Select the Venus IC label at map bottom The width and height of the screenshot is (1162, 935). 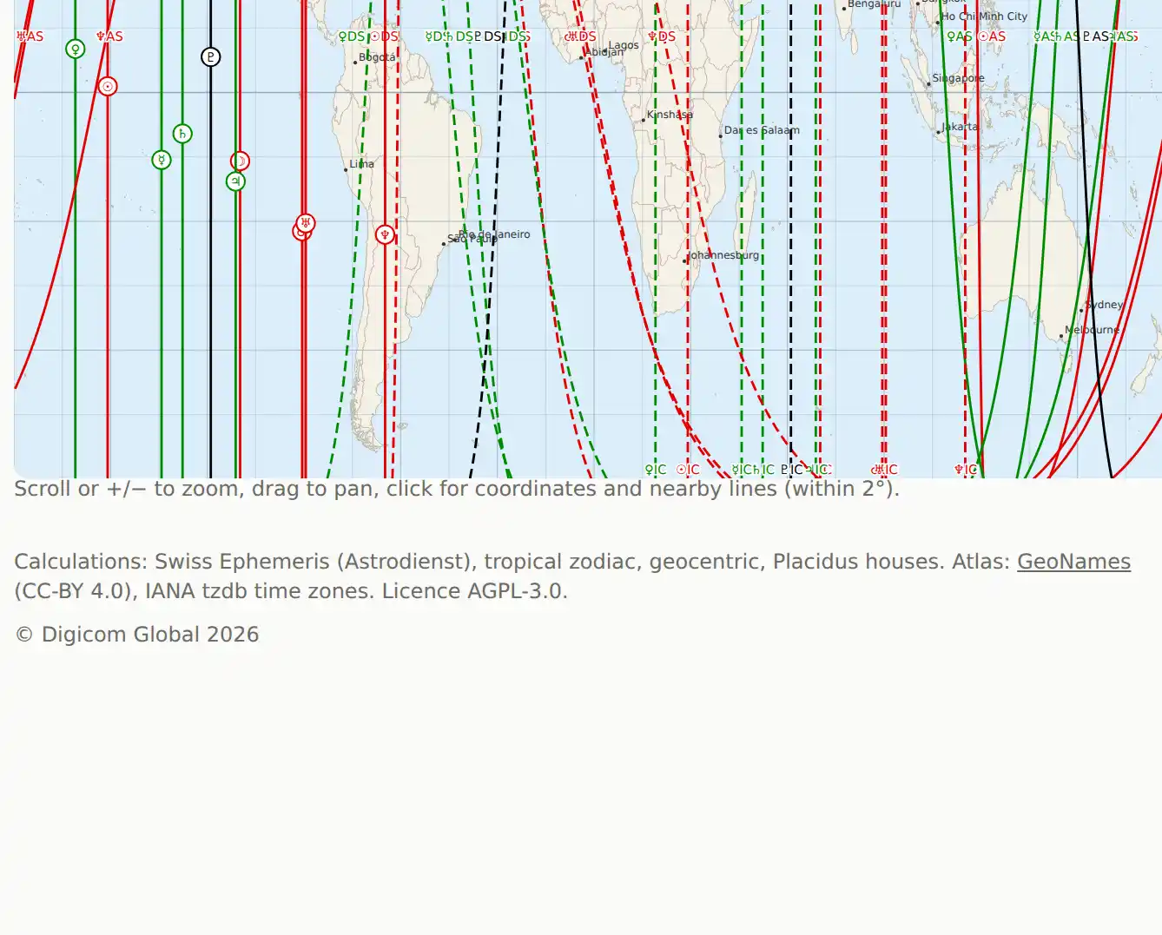coord(656,470)
